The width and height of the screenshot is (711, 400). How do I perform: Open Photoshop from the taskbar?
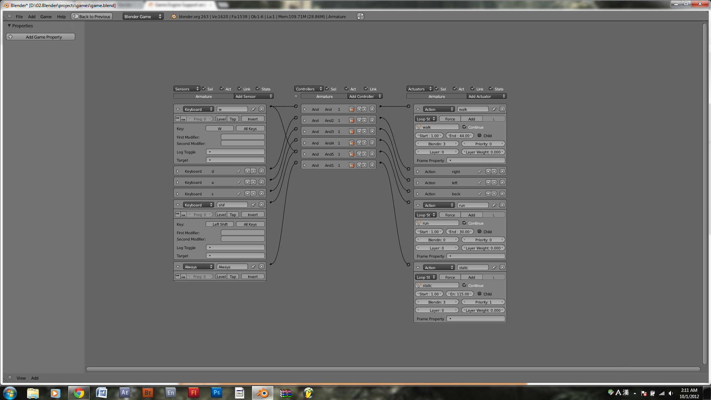point(217,393)
